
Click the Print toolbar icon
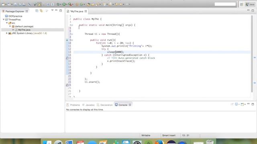[24, 4]
